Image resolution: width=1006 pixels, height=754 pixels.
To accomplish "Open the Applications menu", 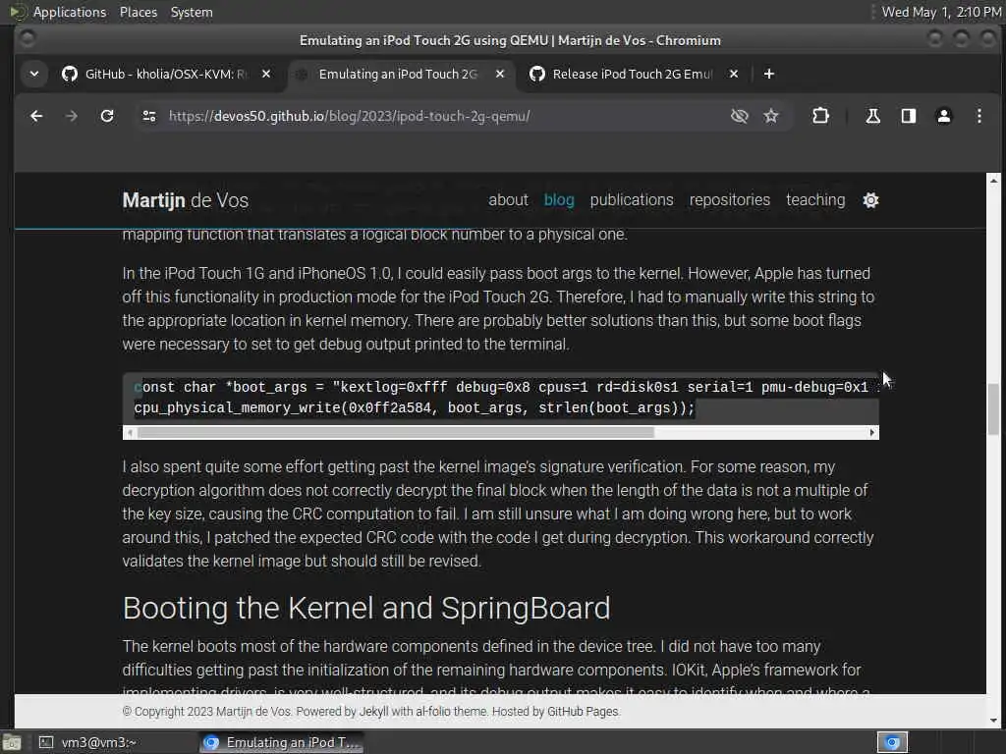I will coord(70,12).
